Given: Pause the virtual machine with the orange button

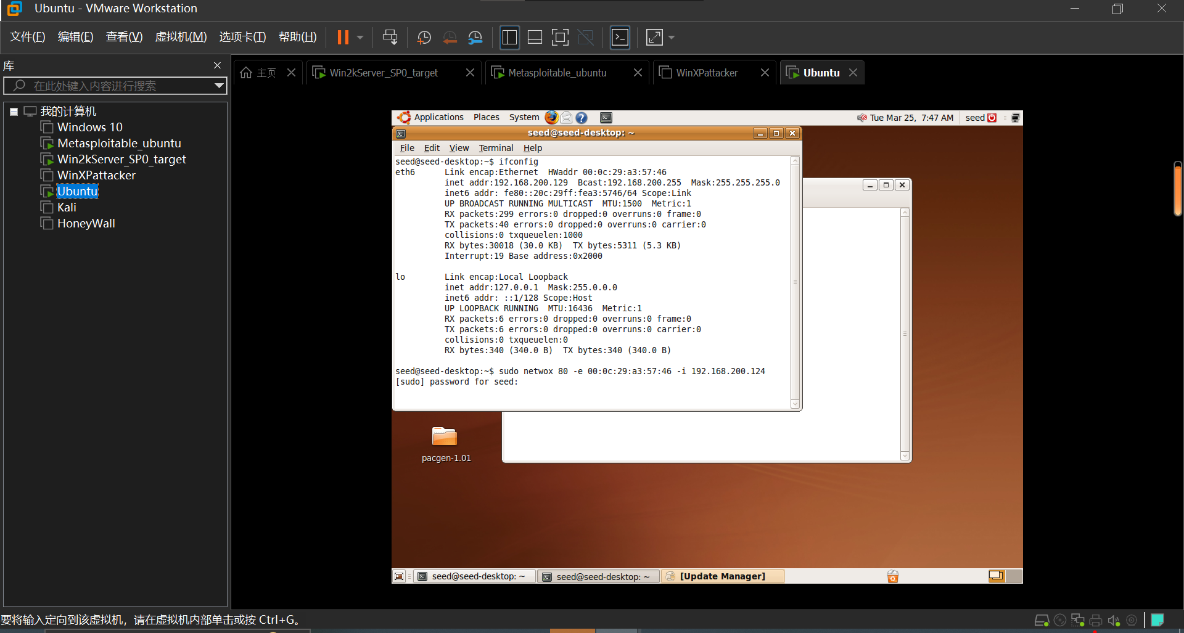Looking at the screenshot, I should click(x=343, y=38).
